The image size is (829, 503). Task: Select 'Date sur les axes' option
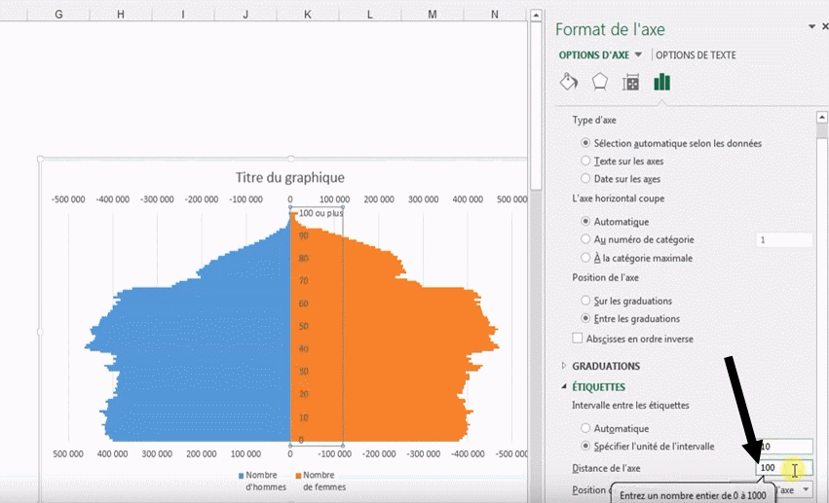[x=585, y=179]
